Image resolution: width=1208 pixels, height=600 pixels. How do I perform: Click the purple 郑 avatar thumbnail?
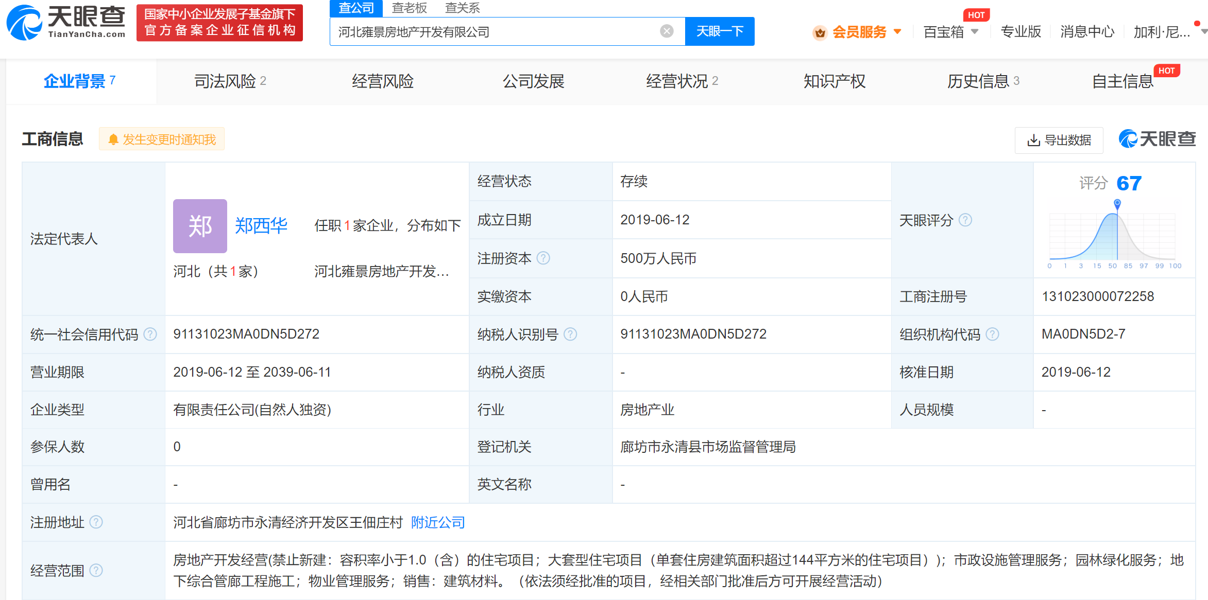[200, 226]
